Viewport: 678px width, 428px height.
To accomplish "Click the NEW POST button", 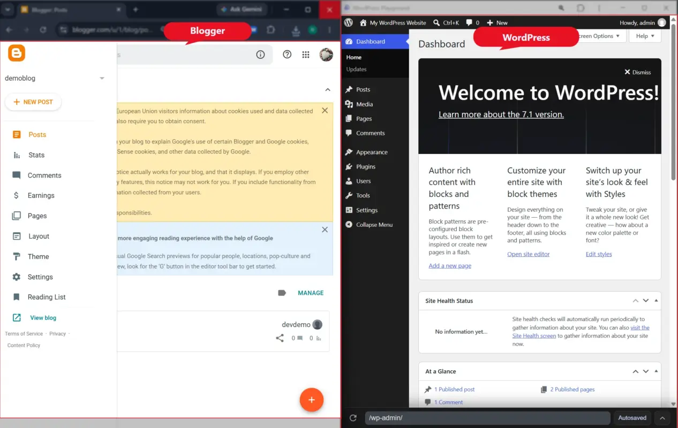I will click(x=33, y=102).
